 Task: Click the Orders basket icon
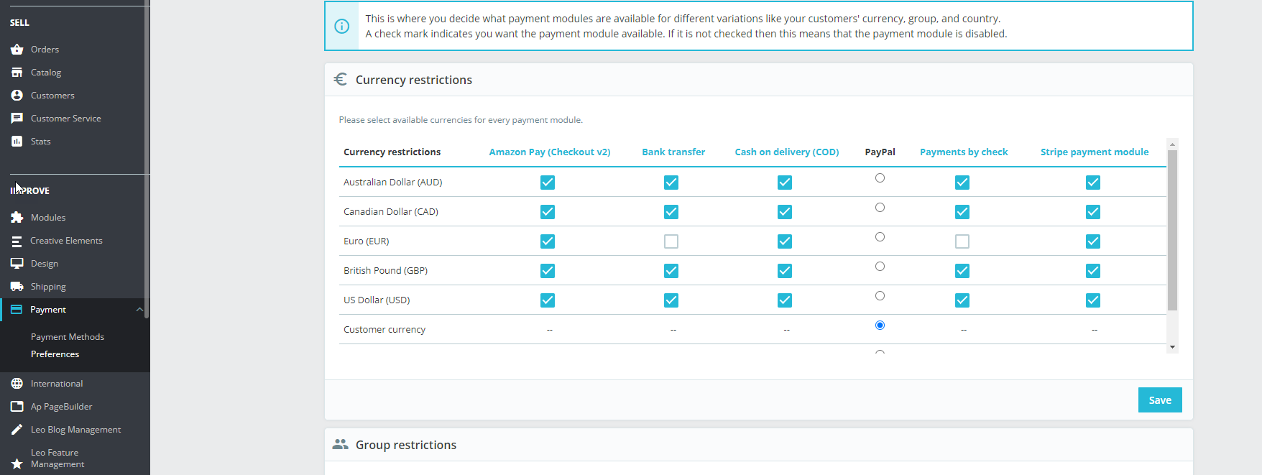click(x=17, y=50)
